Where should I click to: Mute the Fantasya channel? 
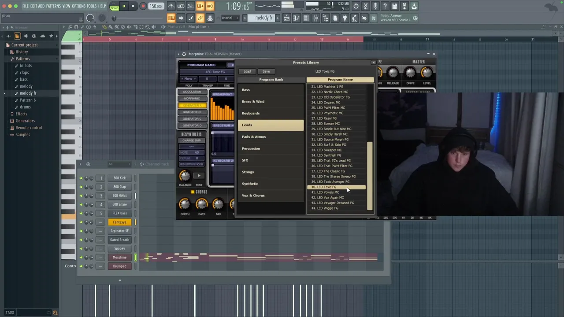point(81,222)
